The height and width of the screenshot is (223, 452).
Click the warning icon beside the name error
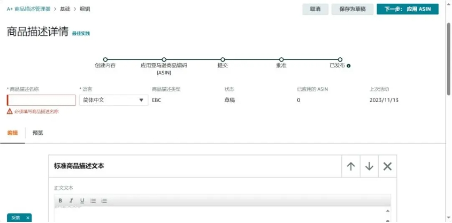pyautogui.click(x=10, y=111)
